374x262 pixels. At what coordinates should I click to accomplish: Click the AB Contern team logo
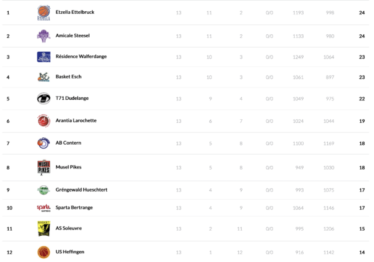coord(44,143)
